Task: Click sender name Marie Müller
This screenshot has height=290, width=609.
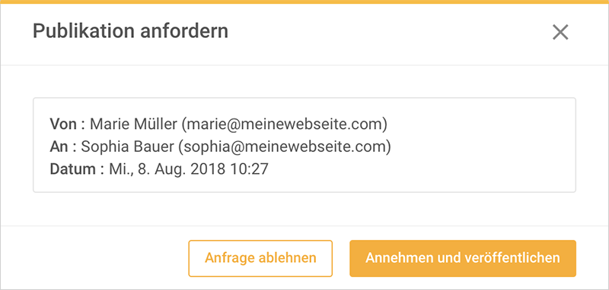Action: (x=134, y=125)
